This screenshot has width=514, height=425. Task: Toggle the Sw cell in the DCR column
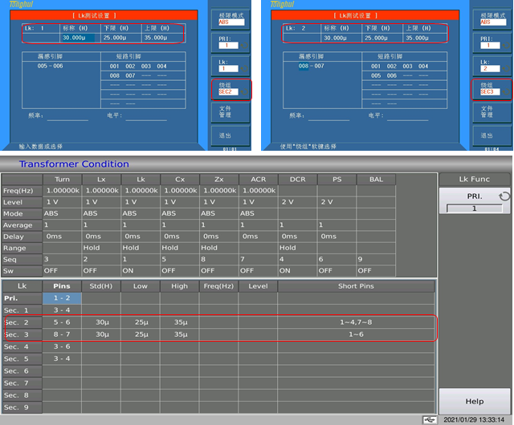pyautogui.click(x=297, y=271)
